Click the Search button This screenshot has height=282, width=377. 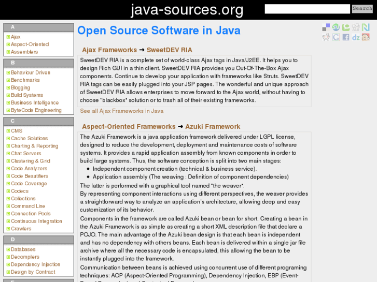pos(362,9)
